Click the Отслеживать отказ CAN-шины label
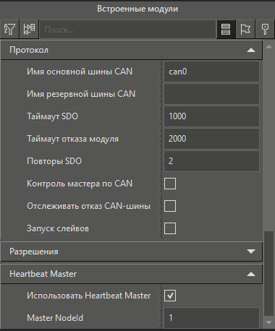This screenshot has width=275, height=331. (x=88, y=206)
